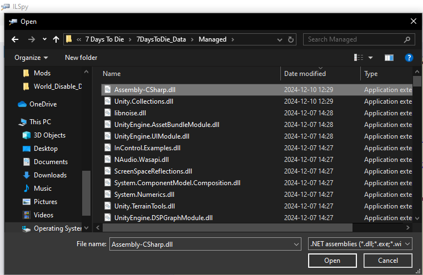Change the view layout icon

pos(359,58)
